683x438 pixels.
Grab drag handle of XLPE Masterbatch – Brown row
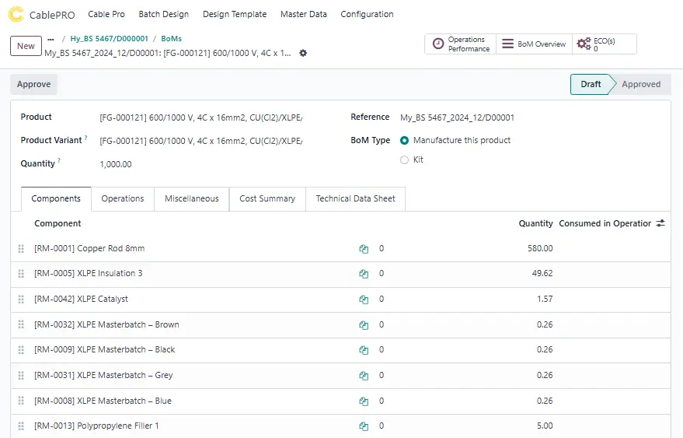pos(21,324)
